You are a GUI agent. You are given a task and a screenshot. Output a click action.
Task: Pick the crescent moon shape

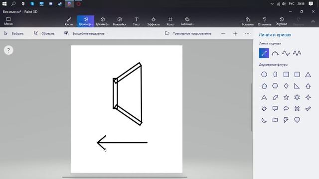(264, 120)
